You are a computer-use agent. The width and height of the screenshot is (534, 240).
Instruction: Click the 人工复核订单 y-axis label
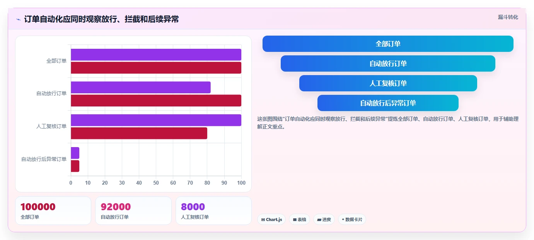[51, 126]
